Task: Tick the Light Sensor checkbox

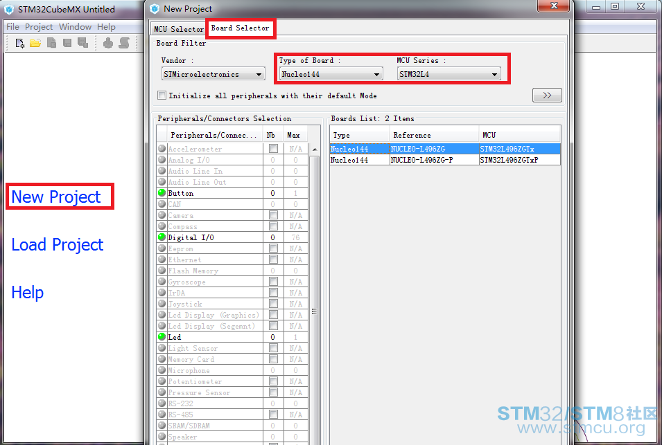Action: pos(274,347)
